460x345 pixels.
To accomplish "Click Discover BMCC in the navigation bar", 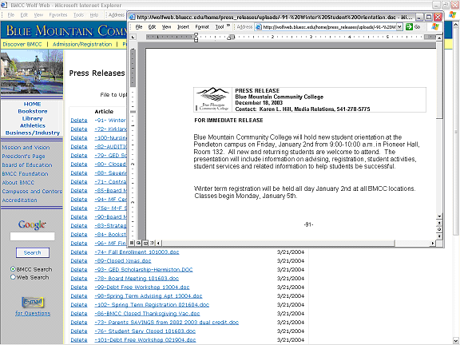I will tap(22, 44).
